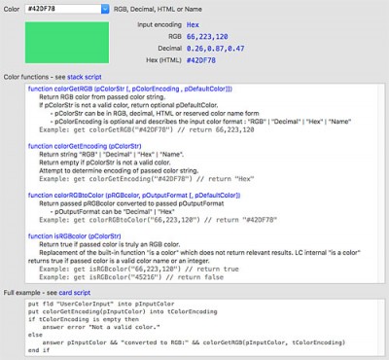Viewport: 389px width, 360px height.
Task: Click the "RGB, Decimal, HTML or Name" hint label
Action: point(158,10)
